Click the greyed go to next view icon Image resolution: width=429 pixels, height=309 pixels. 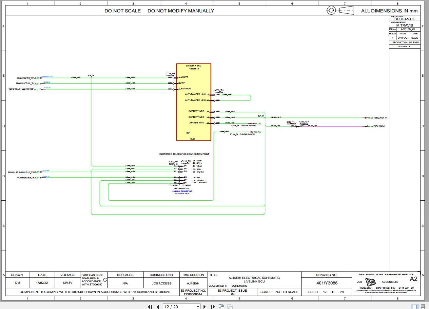click(x=230, y=307)
